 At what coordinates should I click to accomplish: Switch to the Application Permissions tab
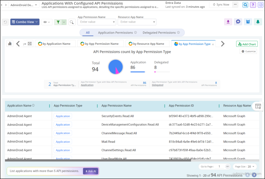[115, 33]
